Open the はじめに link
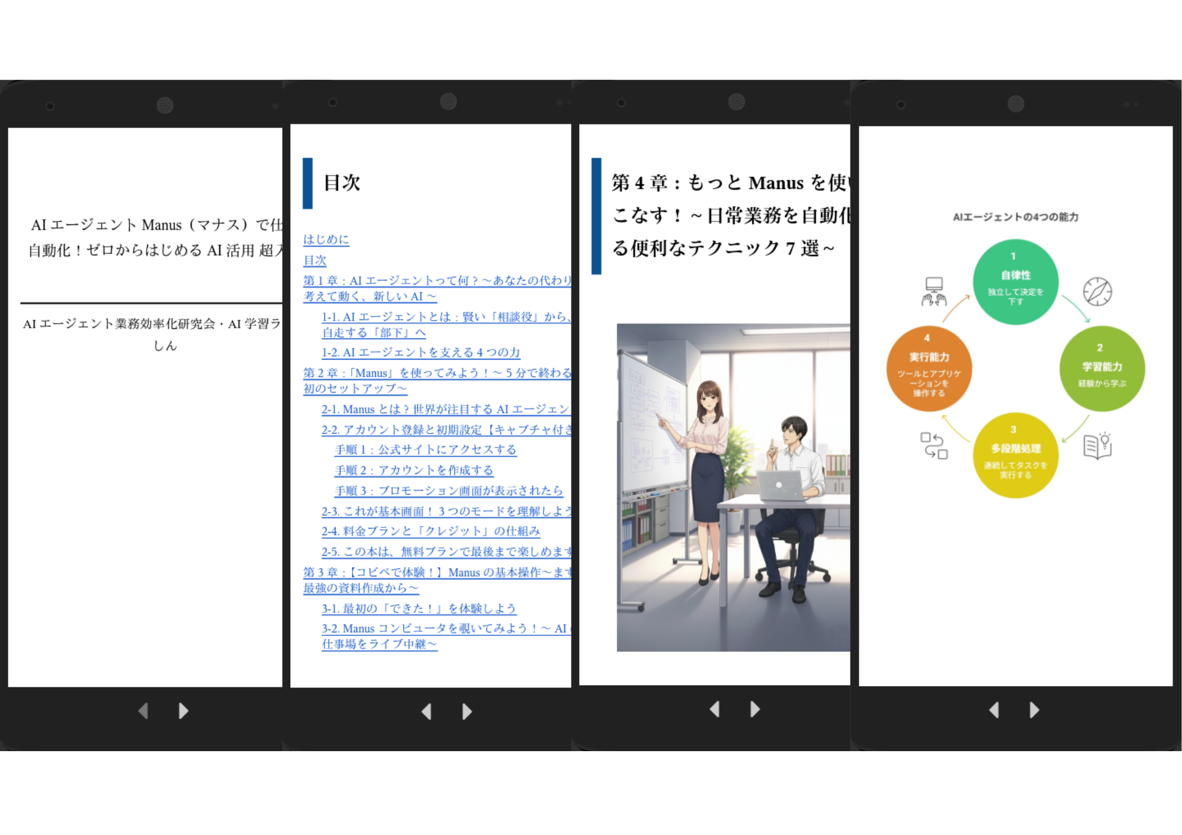The height and width of the screenshot is (835, 1182). point(326,240)
